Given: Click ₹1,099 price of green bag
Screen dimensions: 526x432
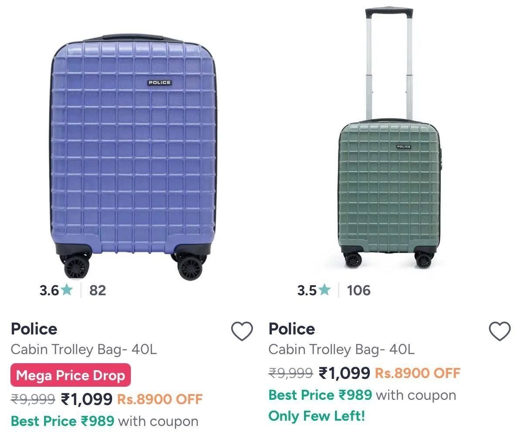Looking at the screenshot, I should [x=345, y=373].
